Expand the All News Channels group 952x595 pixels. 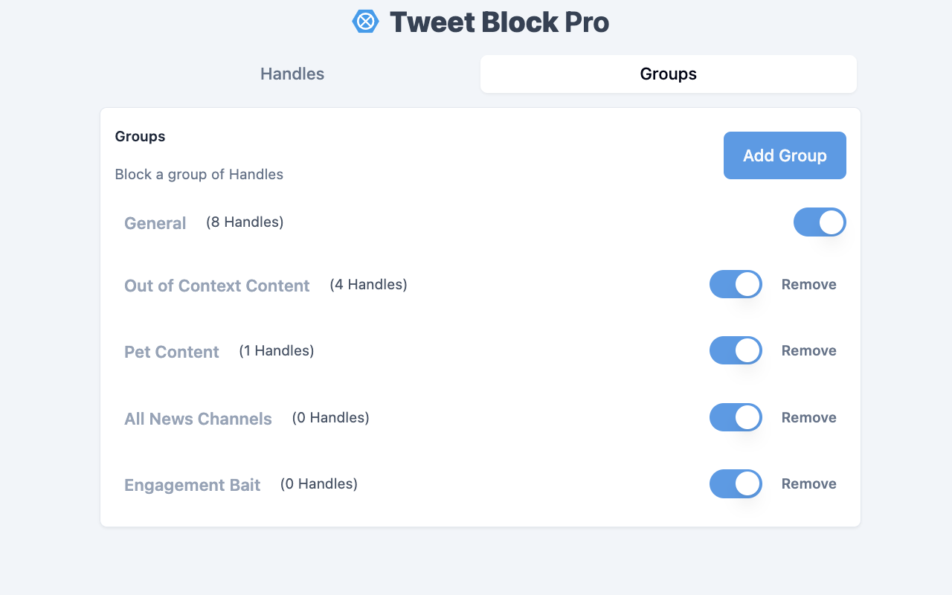click(x=198, y=418)
